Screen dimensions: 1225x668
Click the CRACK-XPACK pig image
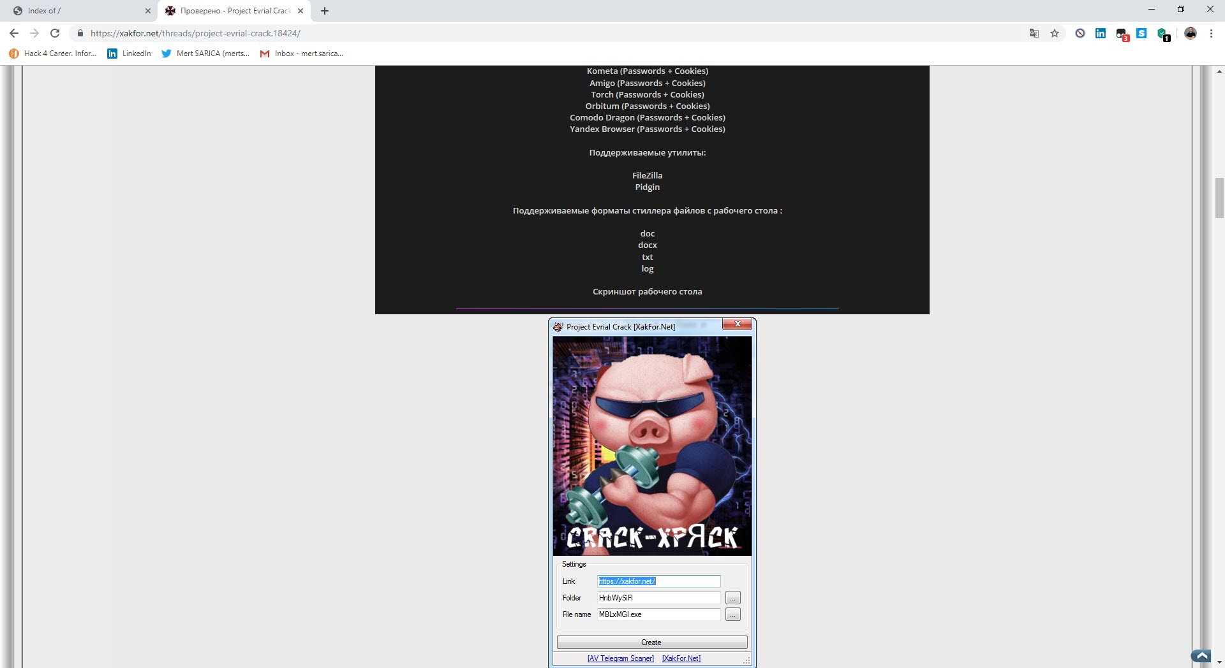pyautogui.click(x=652, y=446)
